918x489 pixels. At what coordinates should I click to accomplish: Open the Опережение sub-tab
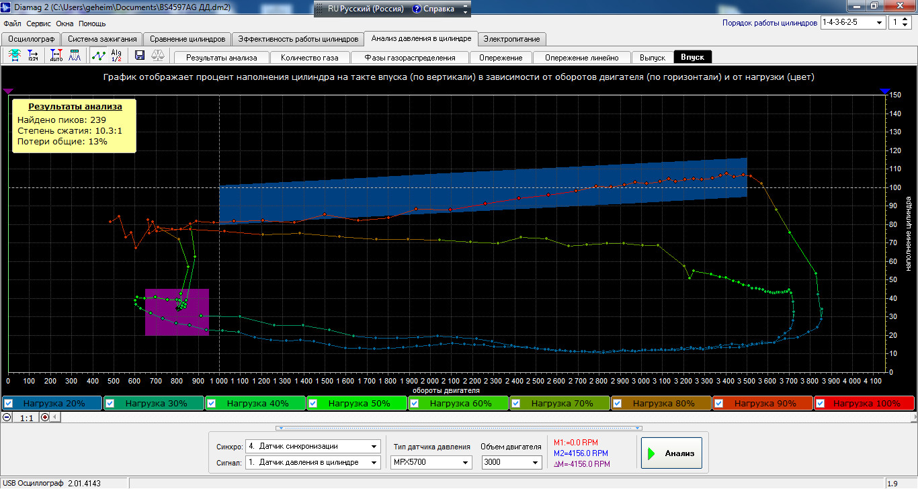[x=501, y=58]
